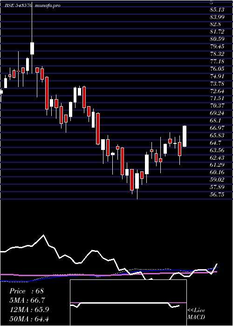Click the 5MA : 66.7 readout
Screen dimensions: 233x326
[x=27, y=300]
